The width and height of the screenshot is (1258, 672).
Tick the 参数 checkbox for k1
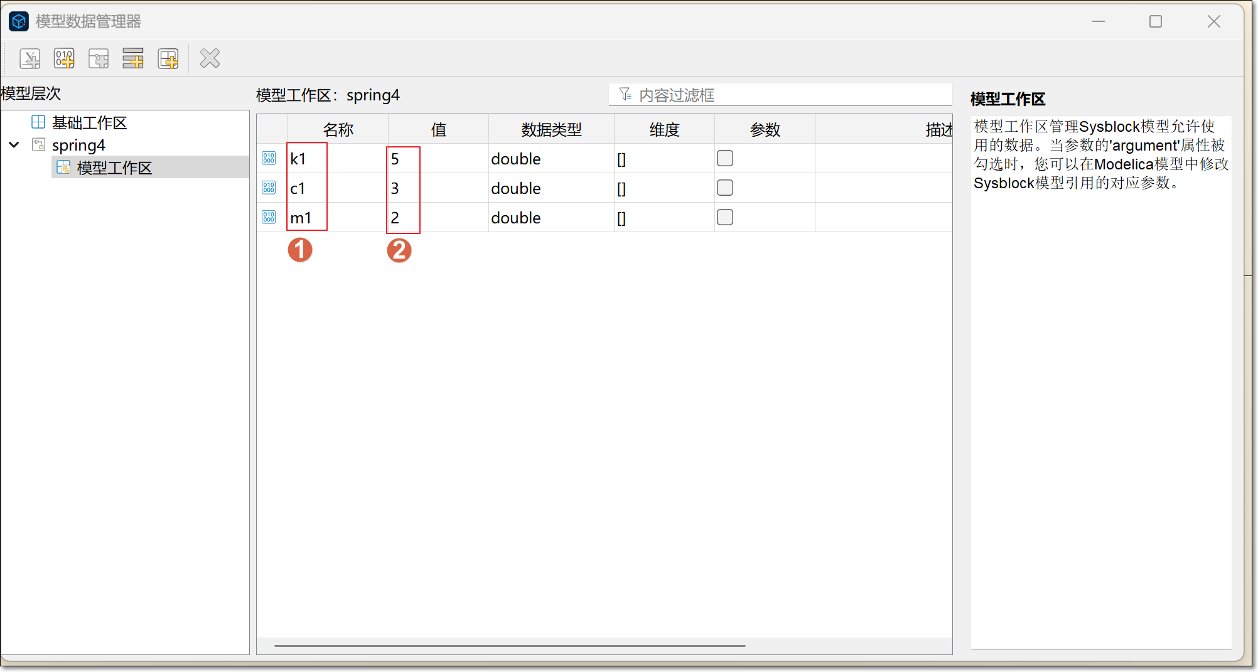tap(725, 158)
